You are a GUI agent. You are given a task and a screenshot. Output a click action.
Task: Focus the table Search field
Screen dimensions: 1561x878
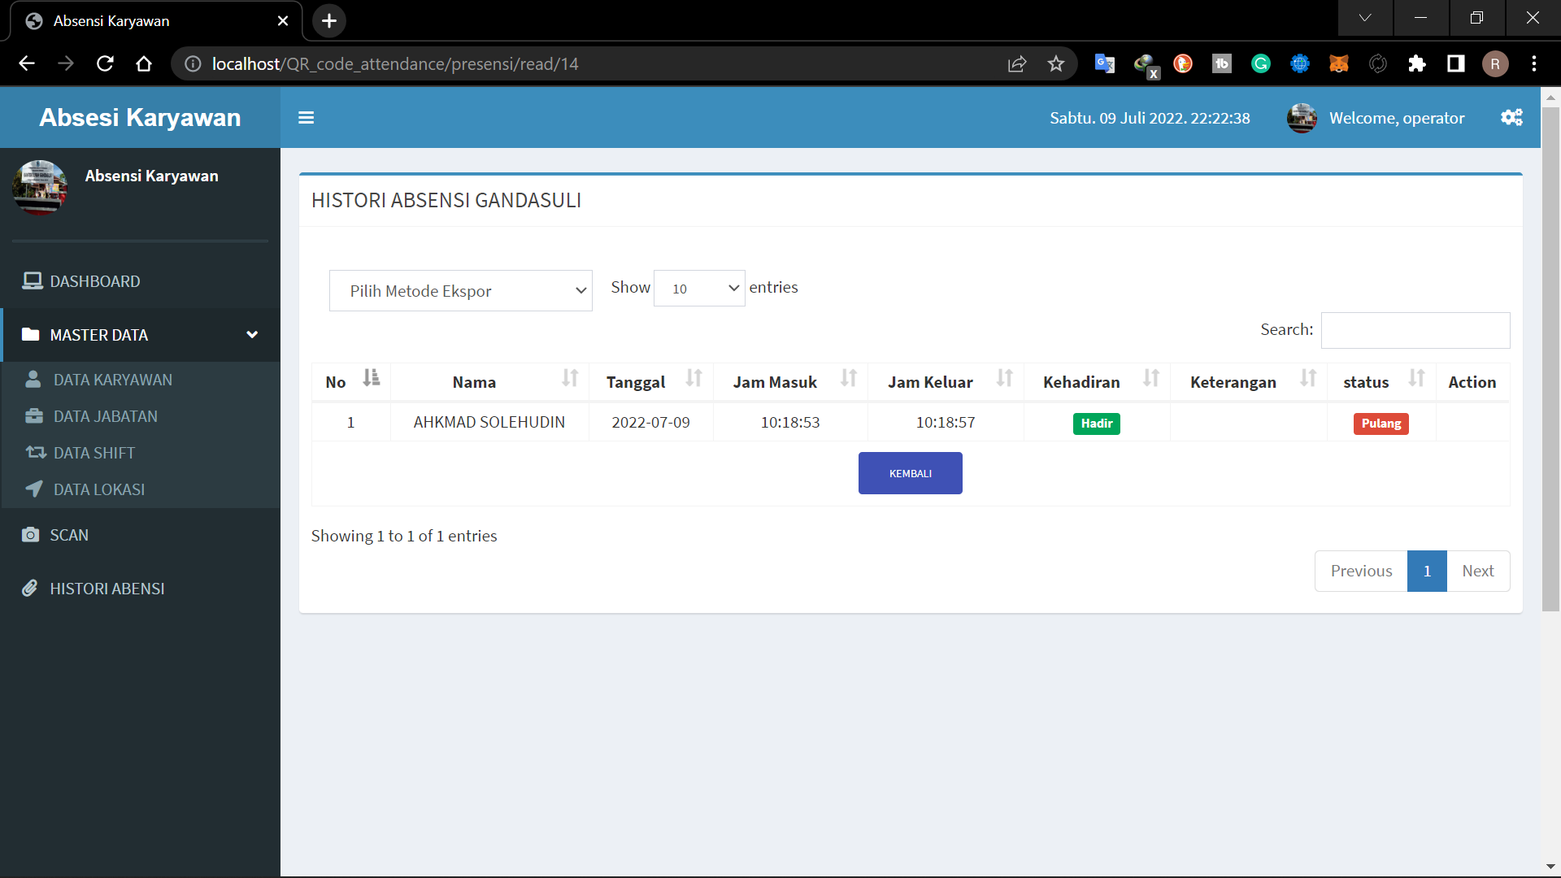[1415, 330]
